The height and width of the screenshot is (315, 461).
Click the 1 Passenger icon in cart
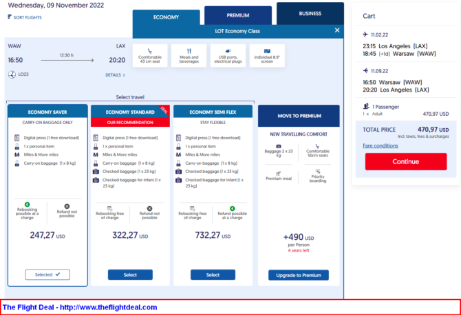tap(366, 106)
